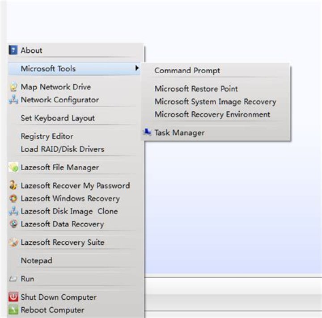Open Lazesoft Recovery Suite entry
The image size is (322, 318).
pyautogui.click(x=76, y=243)
